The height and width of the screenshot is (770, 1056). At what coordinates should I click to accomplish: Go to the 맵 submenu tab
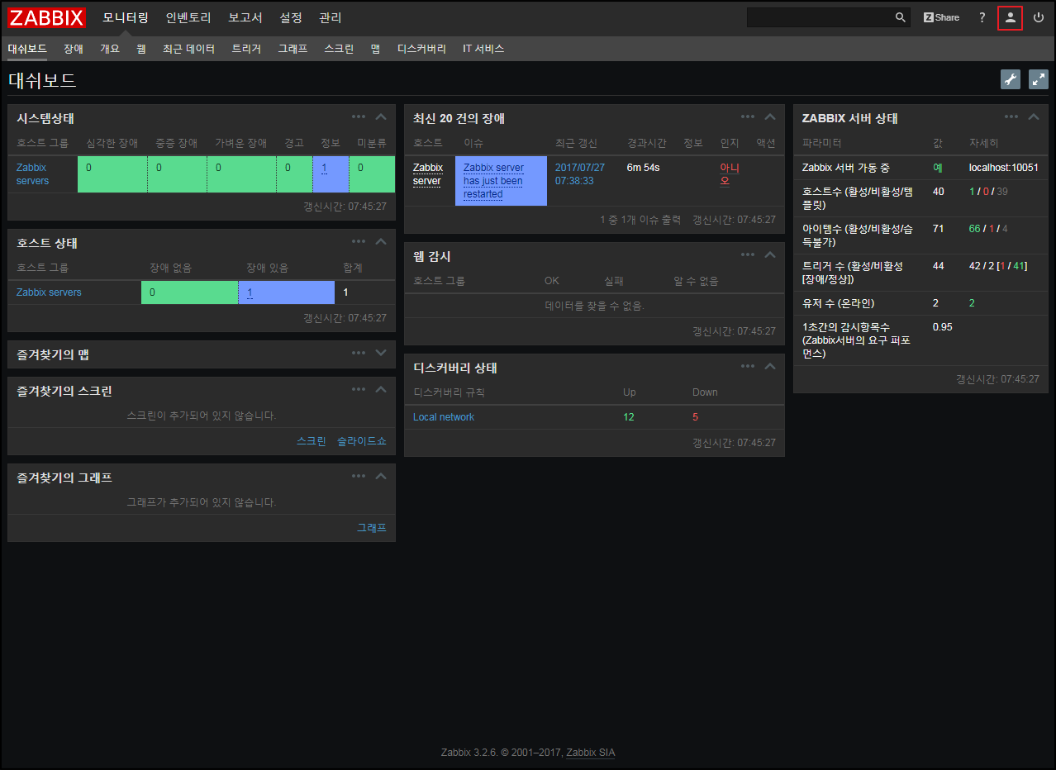375,49
